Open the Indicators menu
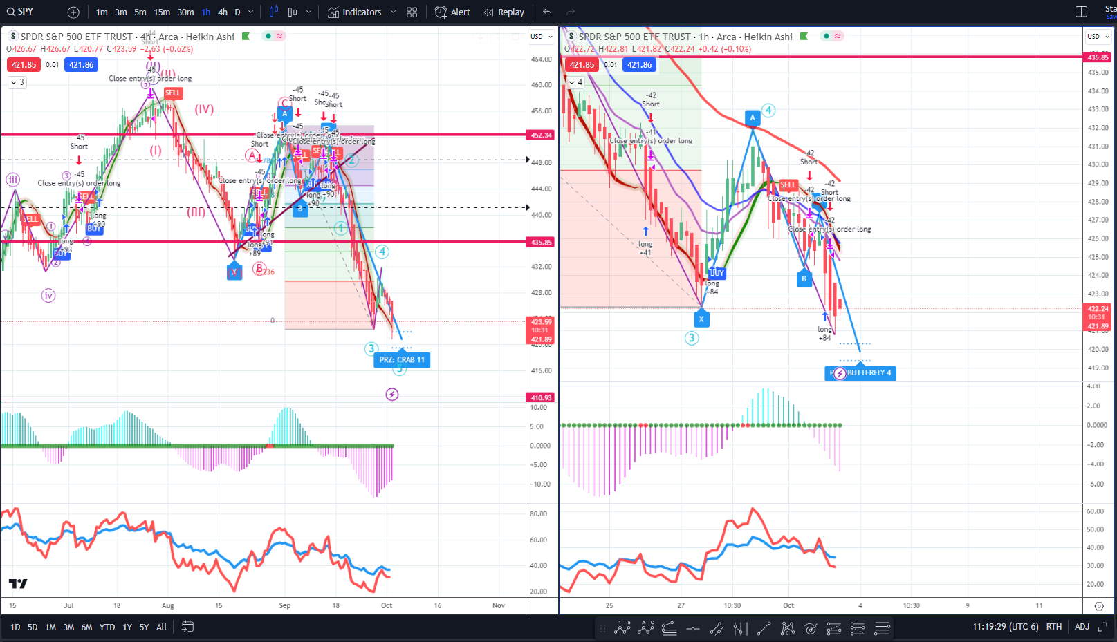 coord(355,12)
